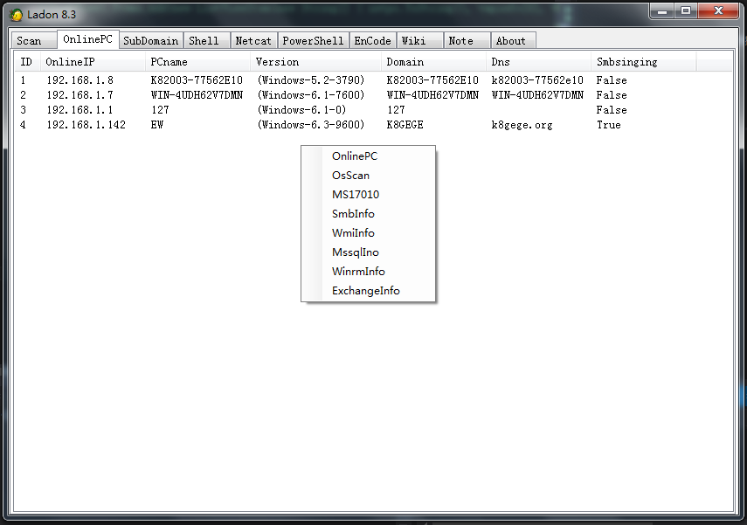This screenshot has width=747, height=525.
Task: Click Domain cell K8GEGE
Action: 405,125
